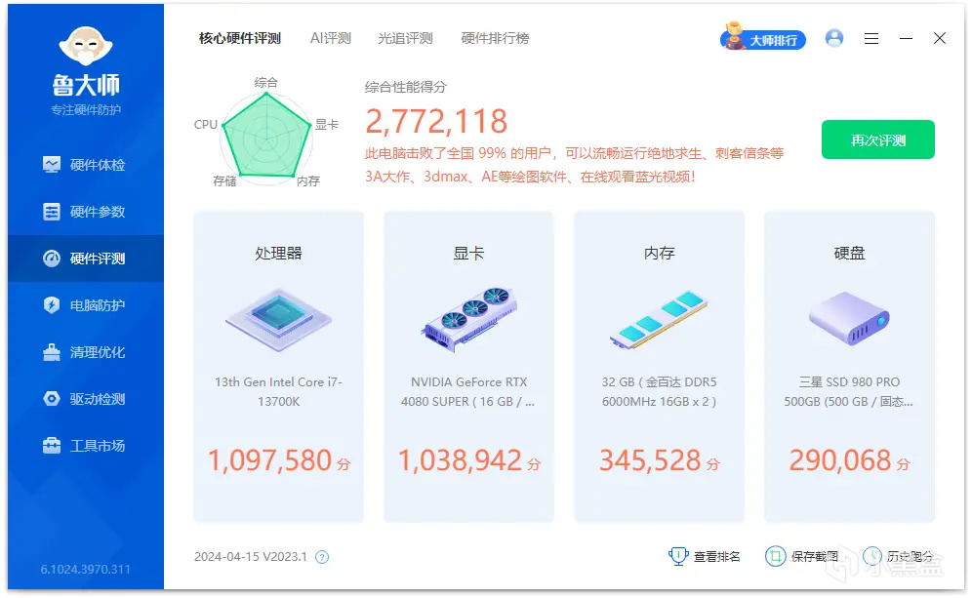972x598 pixels.
Task: Open 电脑防护 in the sidebar
Action: point(86,305)
